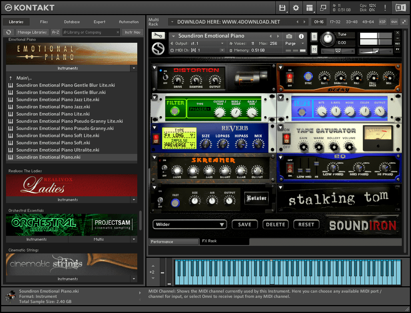Toggle the Delay SYNC button
This screenshot has height=313, width=411.
click(308, 76)
